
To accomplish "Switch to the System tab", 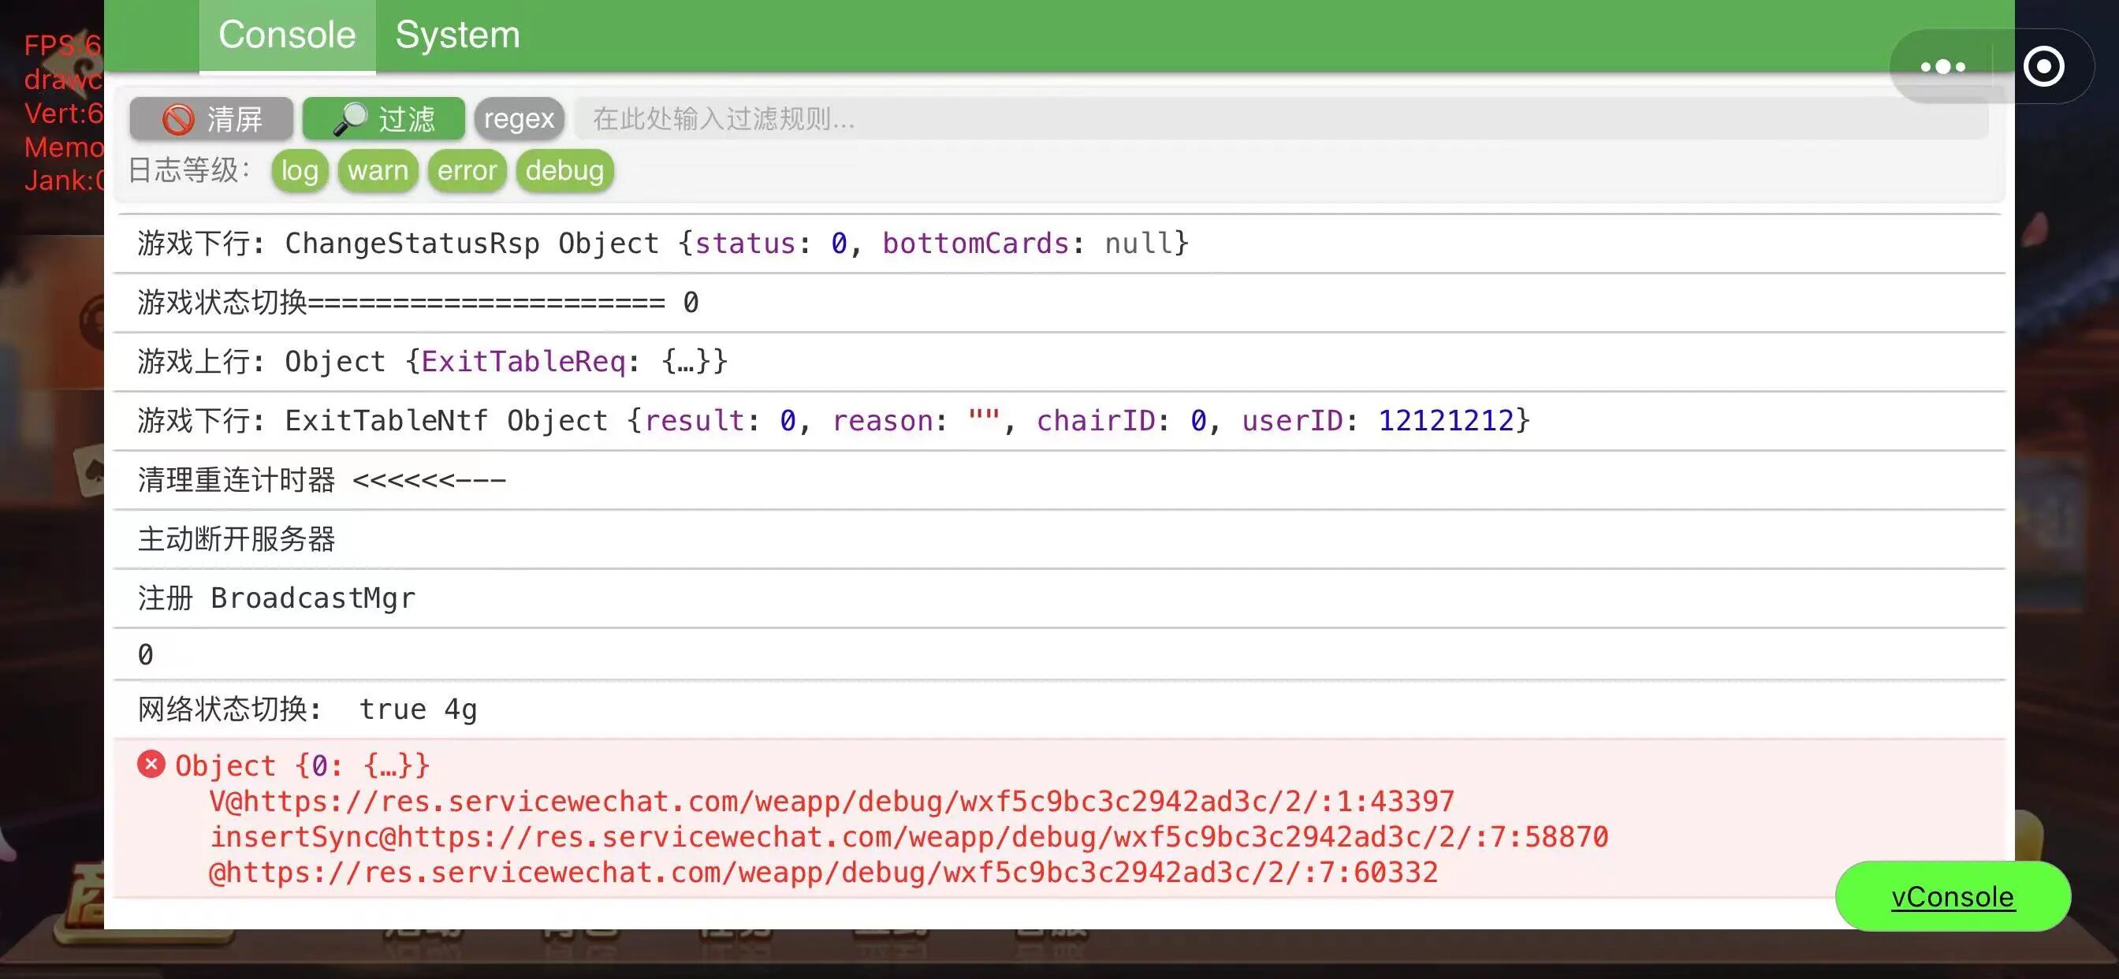I will click(x=457, y=35).
